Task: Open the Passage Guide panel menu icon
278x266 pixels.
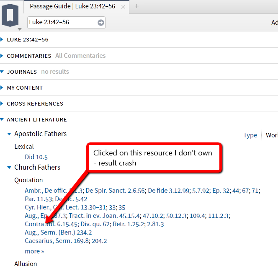Action: tap(10, 15)
